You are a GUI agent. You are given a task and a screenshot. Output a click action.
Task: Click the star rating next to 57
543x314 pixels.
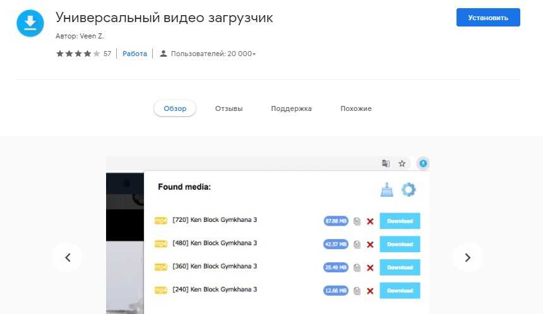pyautogui.click(x=78, y=54)
